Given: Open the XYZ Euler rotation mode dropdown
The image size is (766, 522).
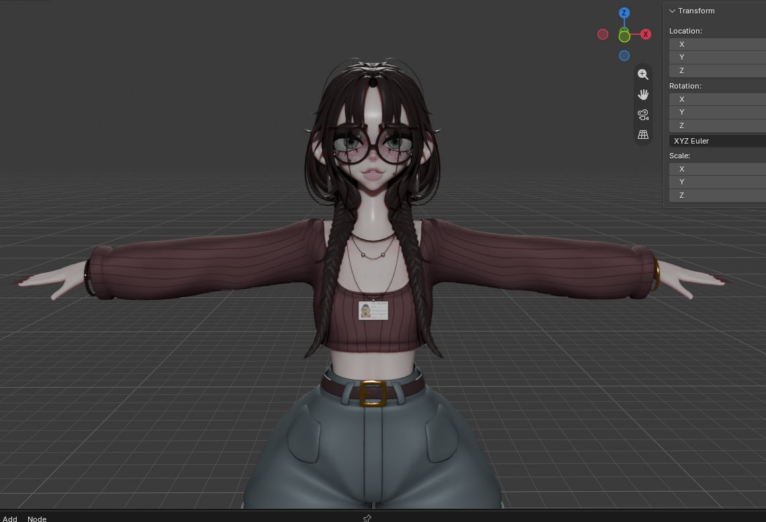Looking at the screenshot, I should coord(717,141).
